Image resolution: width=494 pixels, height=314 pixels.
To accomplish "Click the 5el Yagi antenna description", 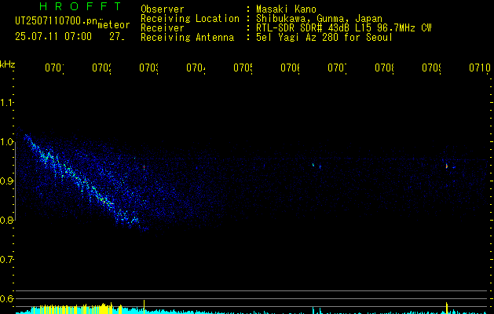I will (324, 38).
